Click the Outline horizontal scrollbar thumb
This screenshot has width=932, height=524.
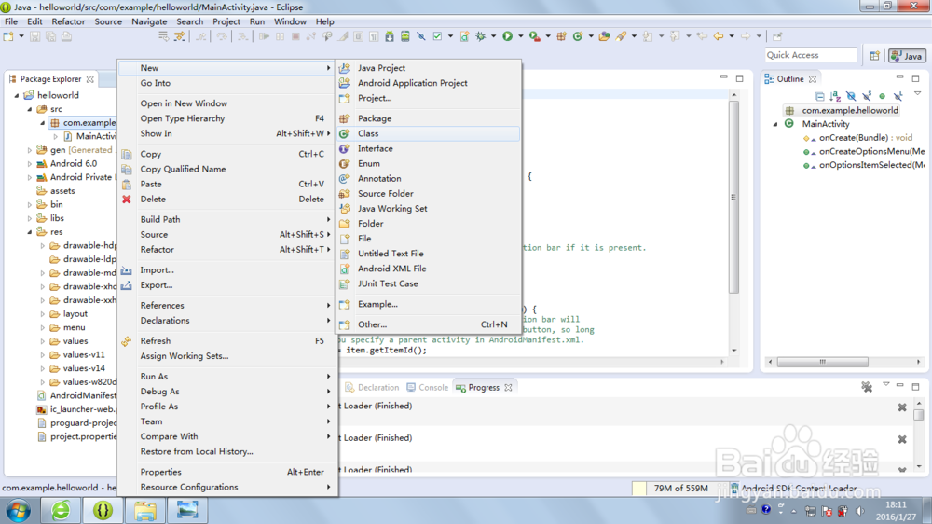[x=823, y=362]
